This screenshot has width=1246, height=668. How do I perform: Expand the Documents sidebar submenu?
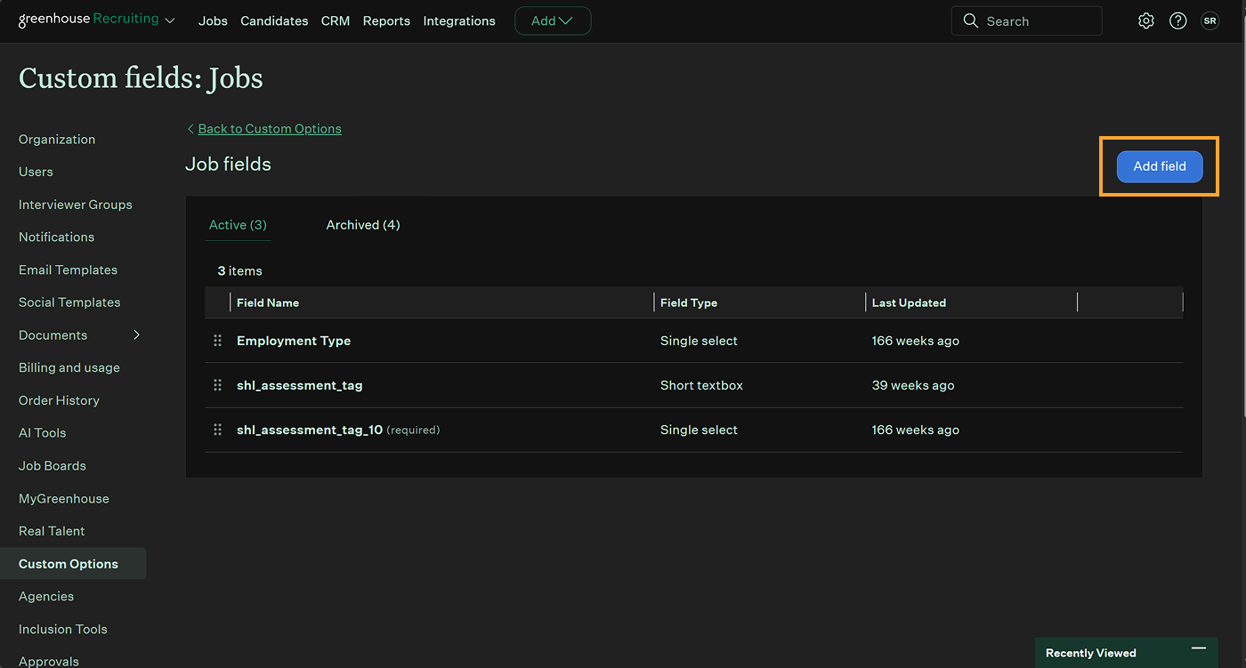(136, 334)
